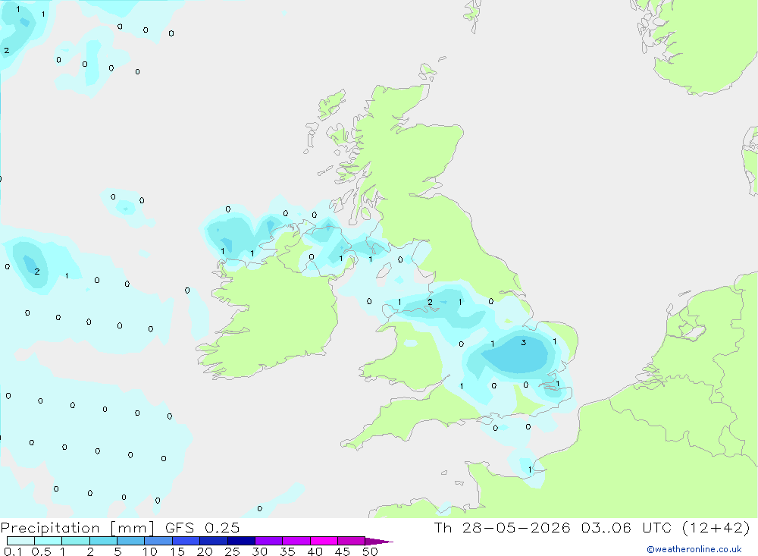Click the "35" legend scale label

click(x=287, y=551)
